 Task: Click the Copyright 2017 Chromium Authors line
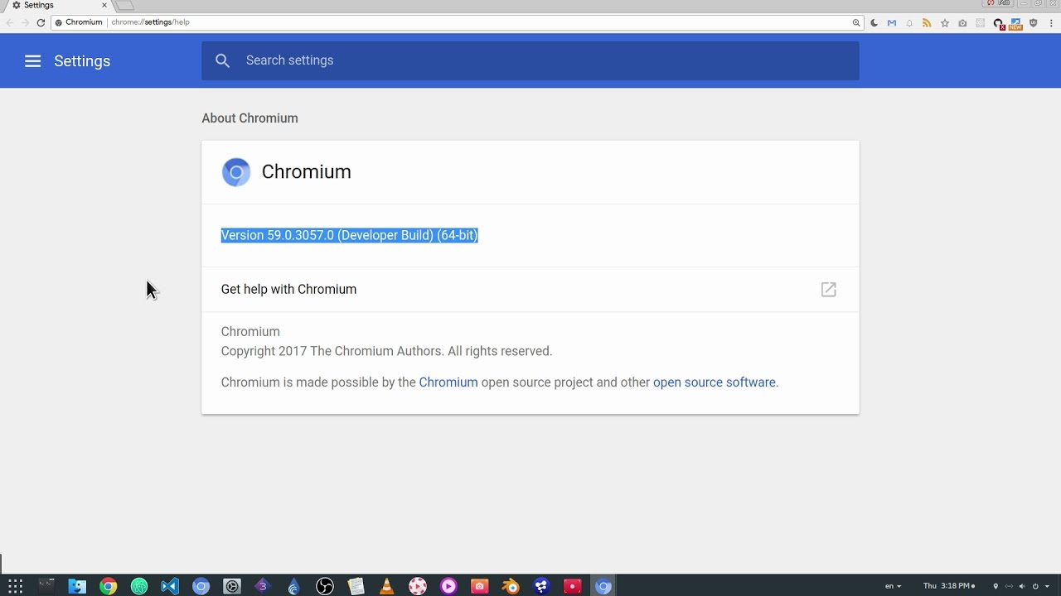[386, 351]
